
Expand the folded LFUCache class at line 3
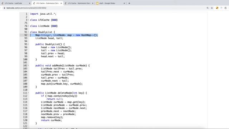click(x=28, y=20)
